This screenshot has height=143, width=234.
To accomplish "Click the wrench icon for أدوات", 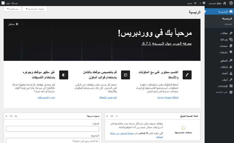I will coord(231,80).
